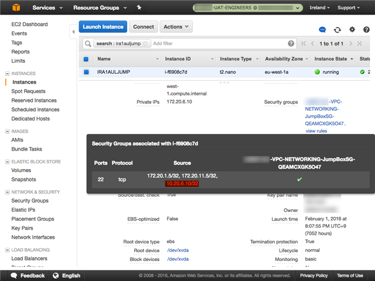Viewport: 375px width, 281px height.
Task: Open Volumes in the sidebar
Action: click(x=21, y=170)
